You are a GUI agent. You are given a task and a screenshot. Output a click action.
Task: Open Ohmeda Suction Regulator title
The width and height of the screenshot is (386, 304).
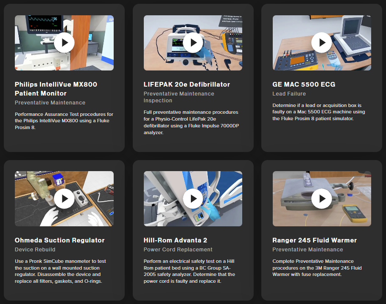pyautogui.click(x=59, y=240)
